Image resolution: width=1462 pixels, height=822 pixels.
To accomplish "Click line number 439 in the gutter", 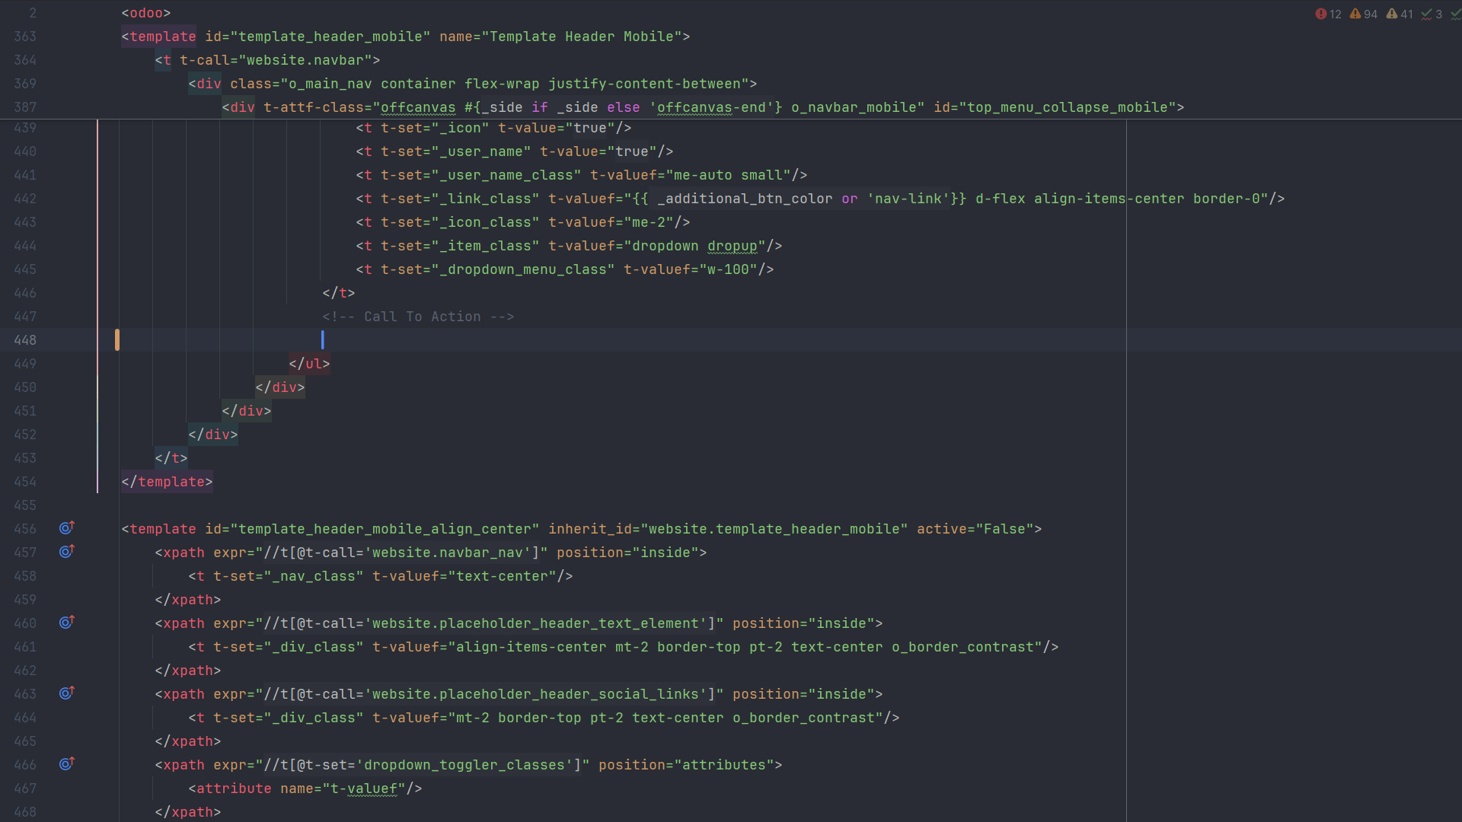I will pos(25,128).
